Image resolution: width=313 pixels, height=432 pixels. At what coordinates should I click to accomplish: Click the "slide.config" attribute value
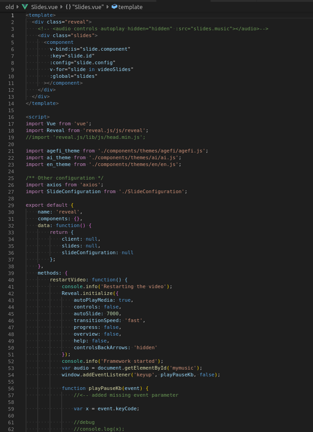pyautogui.click(x=94, y=62)
